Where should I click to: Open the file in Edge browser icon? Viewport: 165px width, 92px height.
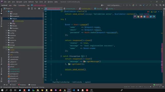154,17
